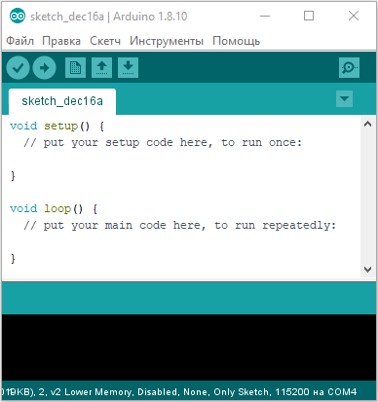Click the '115200 на COM4' status text
The height and width of the screenshot is (402, 378).
point(316,392)
